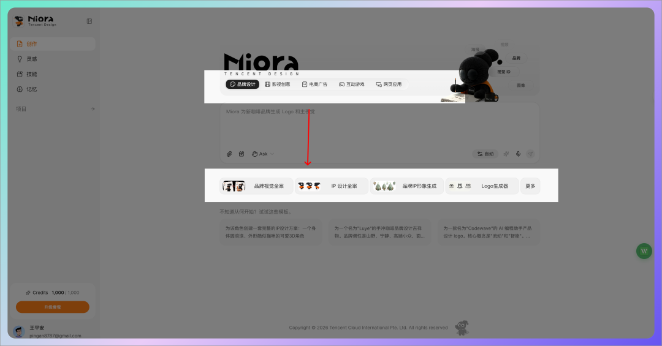Open the Ask mode dropdown
The height and width of the screenshot is (346, 662).
[262, 154]
